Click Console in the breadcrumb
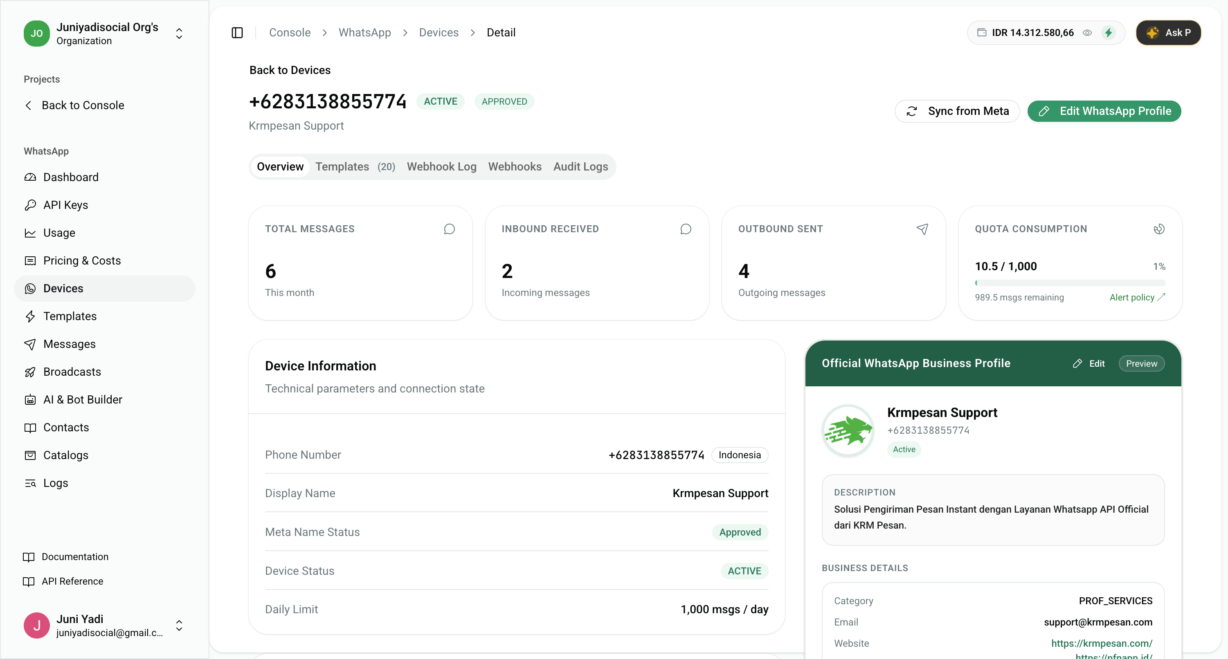1228x659 pixels. (x=289, y=32)
